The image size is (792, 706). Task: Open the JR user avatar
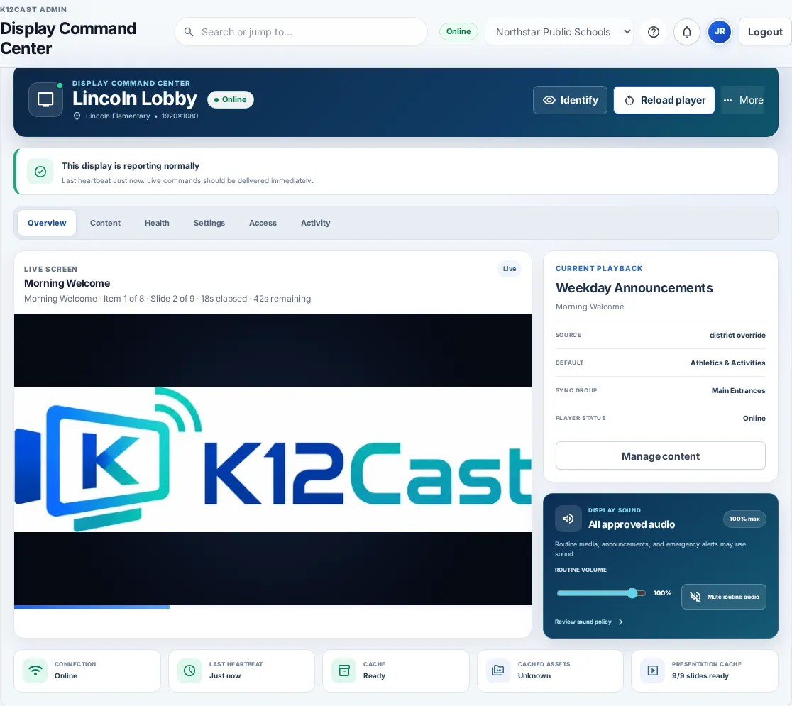tap(720, 31)
